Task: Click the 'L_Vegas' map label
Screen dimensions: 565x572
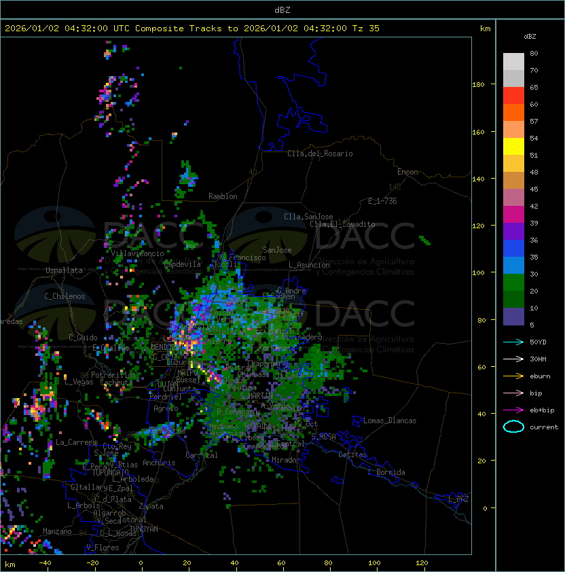Action: click(x=79, y=382)
